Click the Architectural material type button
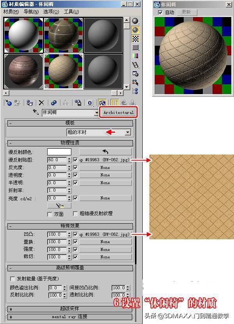The height and width of the screenshot is (324, 234). [119, 112]
